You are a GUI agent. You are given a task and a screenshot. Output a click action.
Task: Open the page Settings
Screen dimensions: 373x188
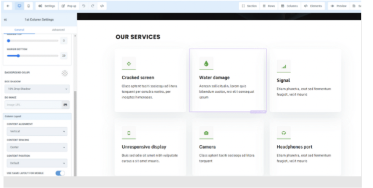[x=47, y=6]
